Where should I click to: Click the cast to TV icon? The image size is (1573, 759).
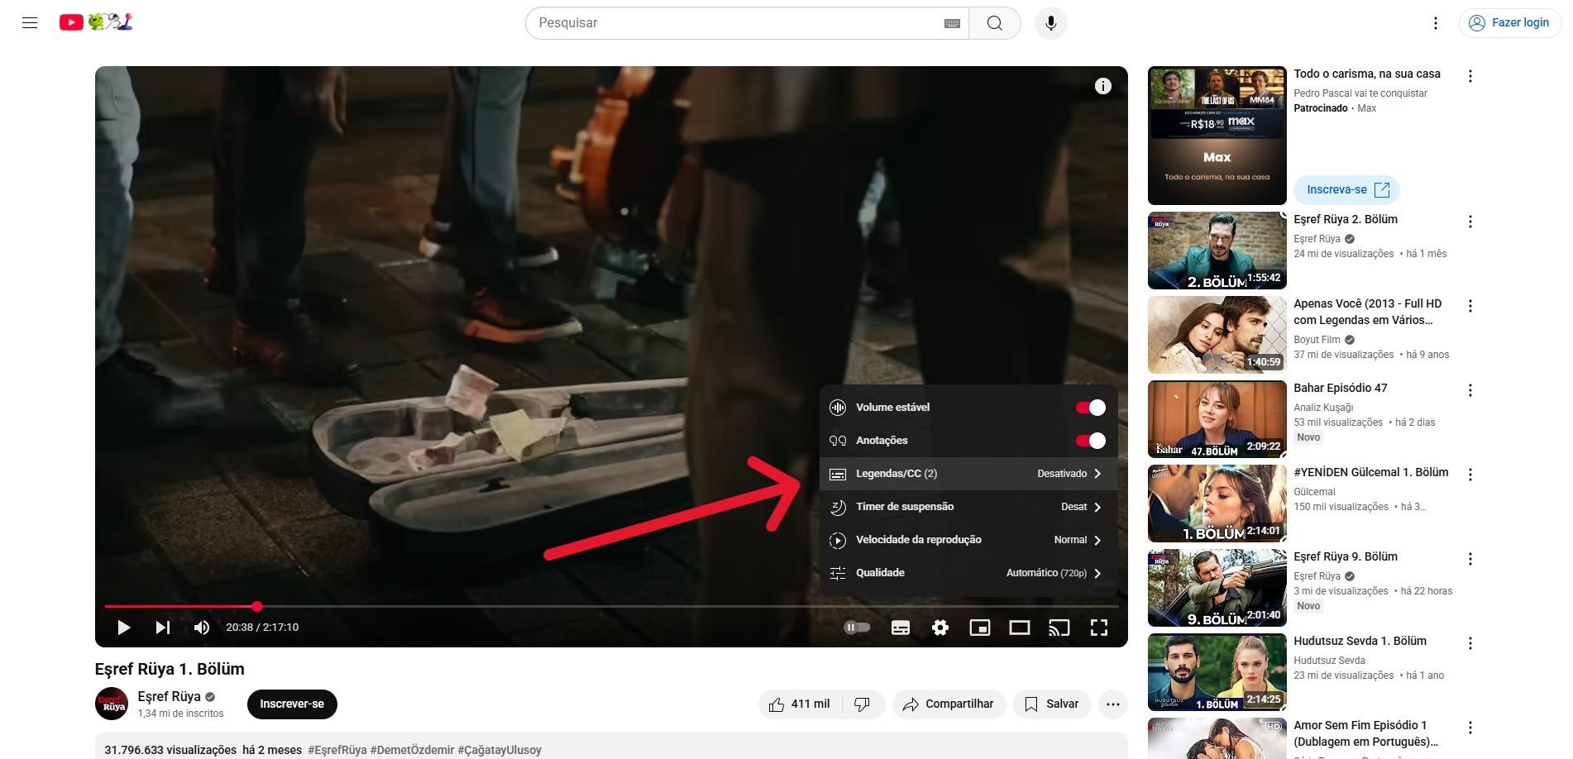1059,628
